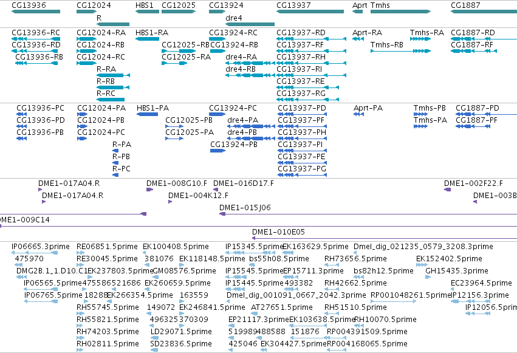
Task: Click transcript CG13937-RD
Action: click(x=301, y=33)
